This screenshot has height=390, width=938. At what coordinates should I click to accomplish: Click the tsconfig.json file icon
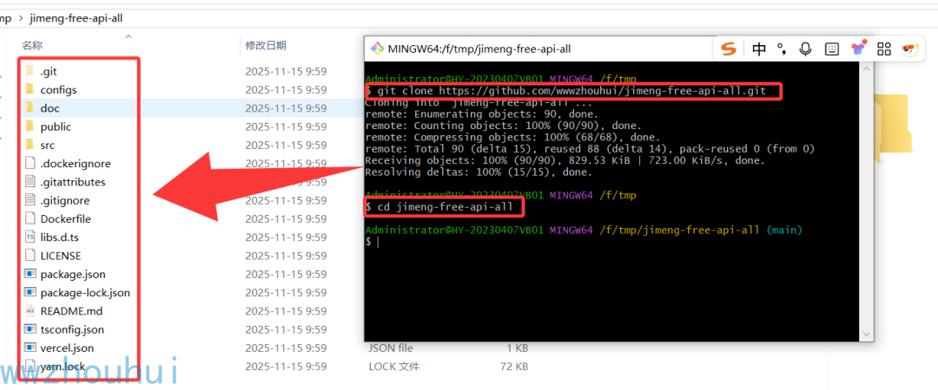(x=30, y=329)
